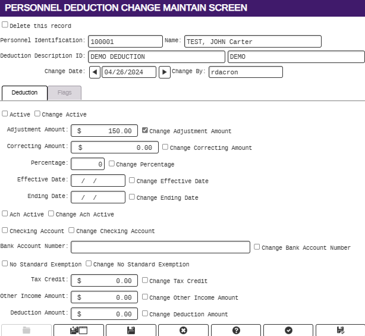Click the Percentage field

pyautogui.click(x=87, y=164)
